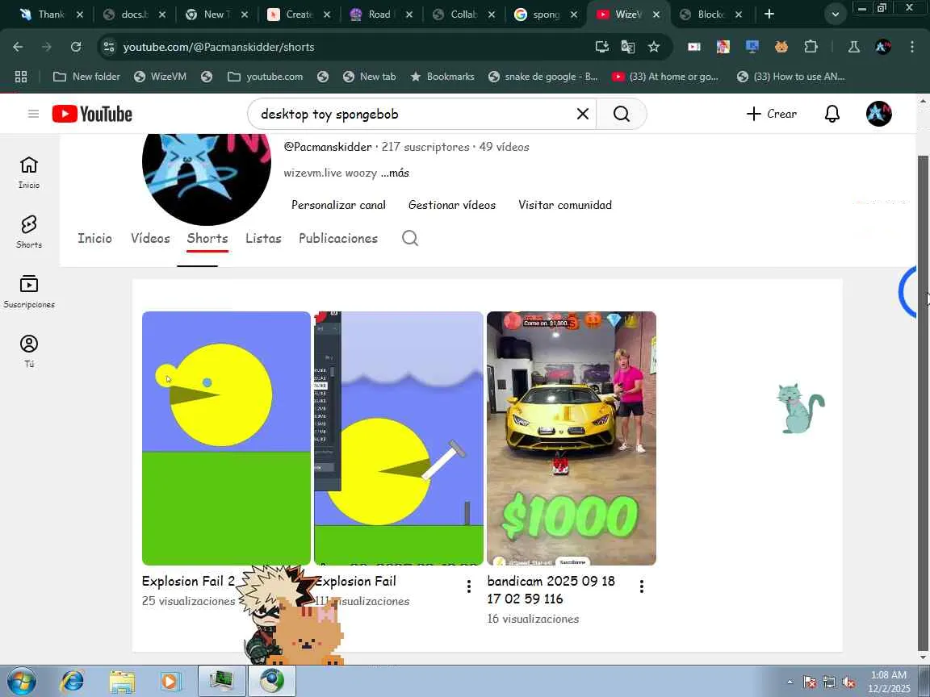Screen dimensions: 930x697
Task: Switch to the Publicaciones channel tab
Action: coord(338,238)
